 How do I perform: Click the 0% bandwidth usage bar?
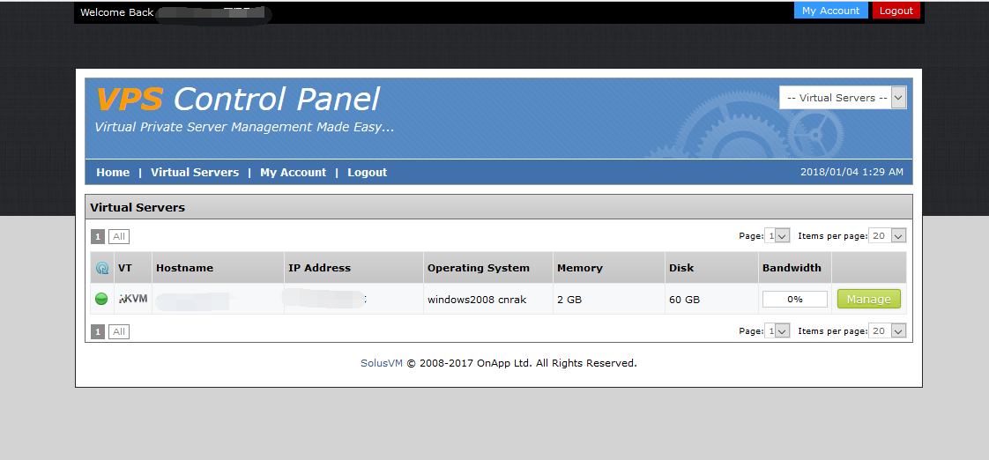coord(795,299)
